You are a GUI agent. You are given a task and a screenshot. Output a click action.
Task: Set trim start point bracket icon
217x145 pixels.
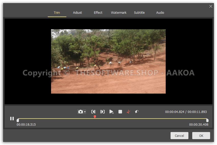(93, 112)
